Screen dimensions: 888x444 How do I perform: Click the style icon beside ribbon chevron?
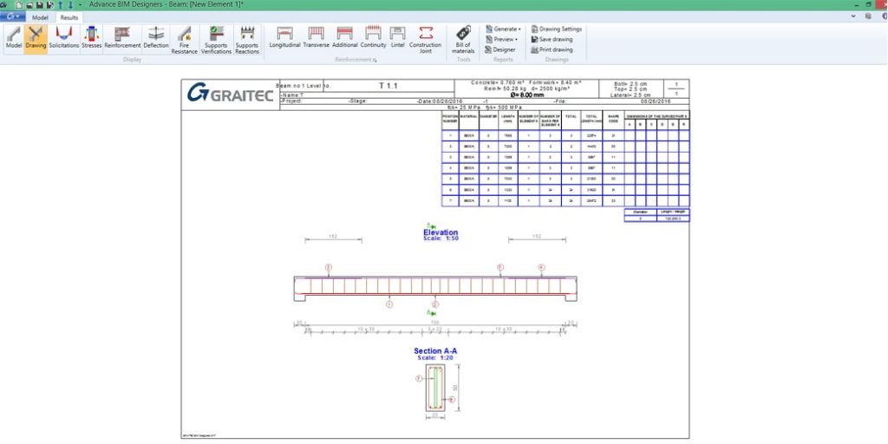pyautogui.click(x=868, y=16)
